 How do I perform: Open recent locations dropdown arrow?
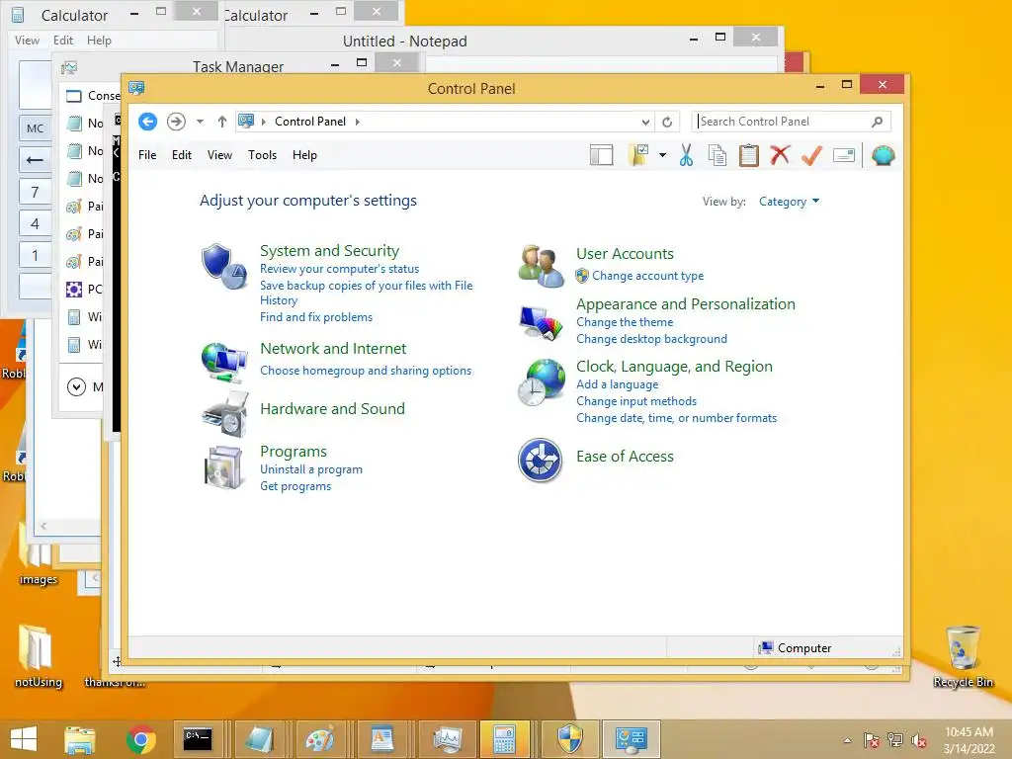point(200,122)
